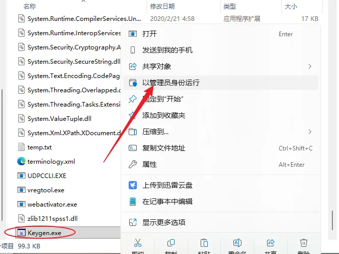Sort files by the 修改日期 column header
This screenshot has height=254, width=339.
162,7
